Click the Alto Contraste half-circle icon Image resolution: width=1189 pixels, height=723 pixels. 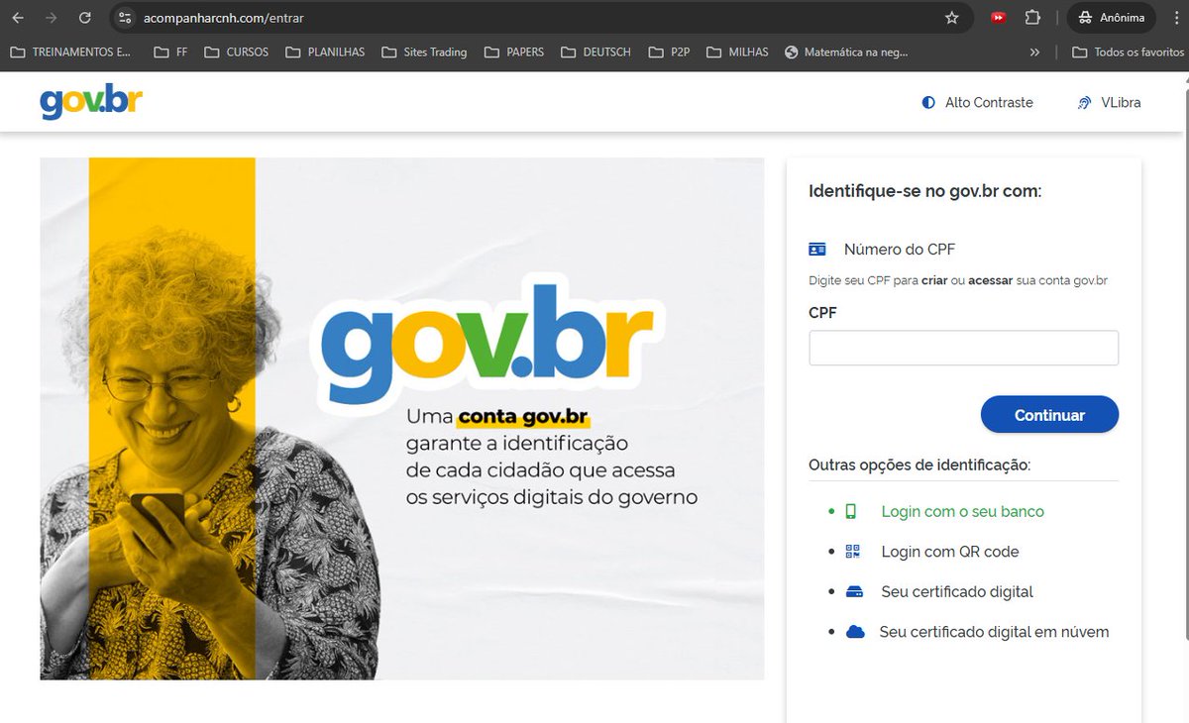pos(928,102)
